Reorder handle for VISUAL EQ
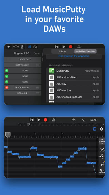Viewport: 109px width, 195px height. pos(38,93)
